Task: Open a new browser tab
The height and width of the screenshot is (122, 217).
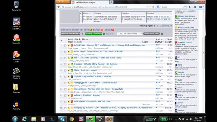Action: coord(111,2)
